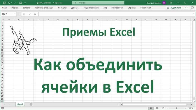The image size is (196, 110).
Task: Click the macro record icon in status bar
Action: 3,108
